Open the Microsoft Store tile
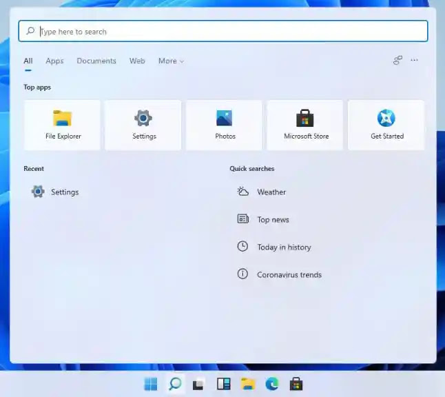Image resolution: width=445 pixels, height=397 pixels. click(305, 125)
